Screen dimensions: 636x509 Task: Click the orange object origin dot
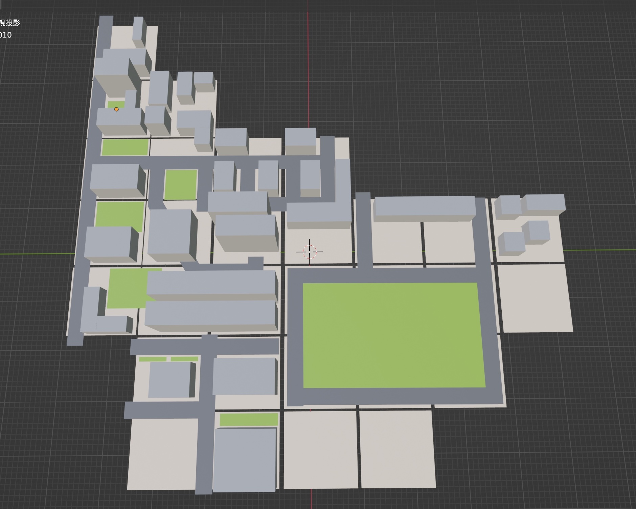pyautogui.click(x=116, y=109)
